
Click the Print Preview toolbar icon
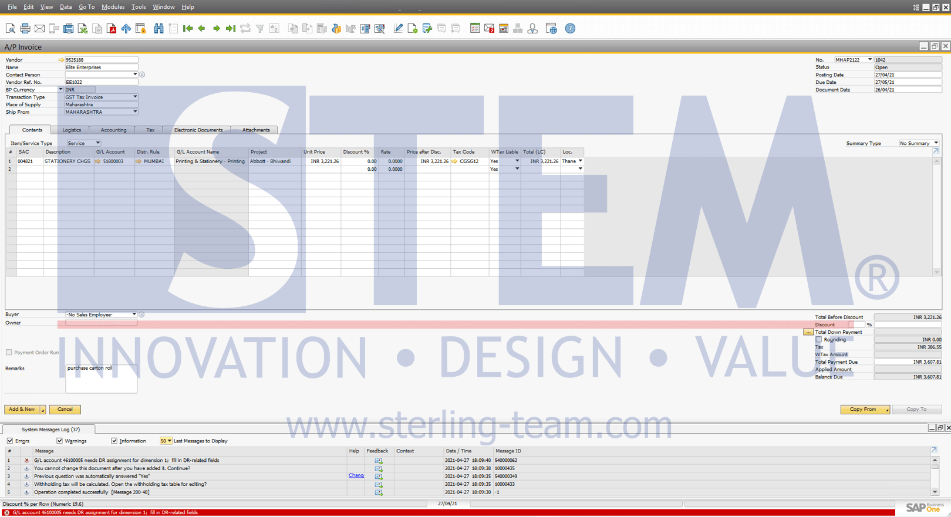(10, 29)
